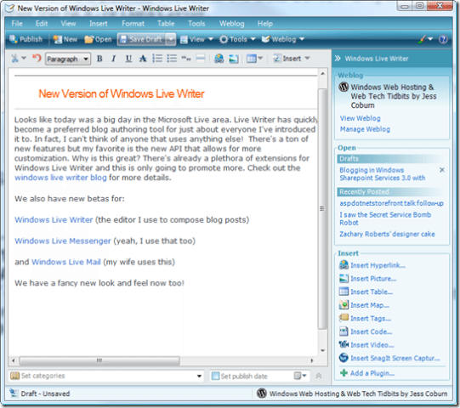Open the Paragraph style dropdown
Viewport: 460px width, 408px height.
click(68, 59)
